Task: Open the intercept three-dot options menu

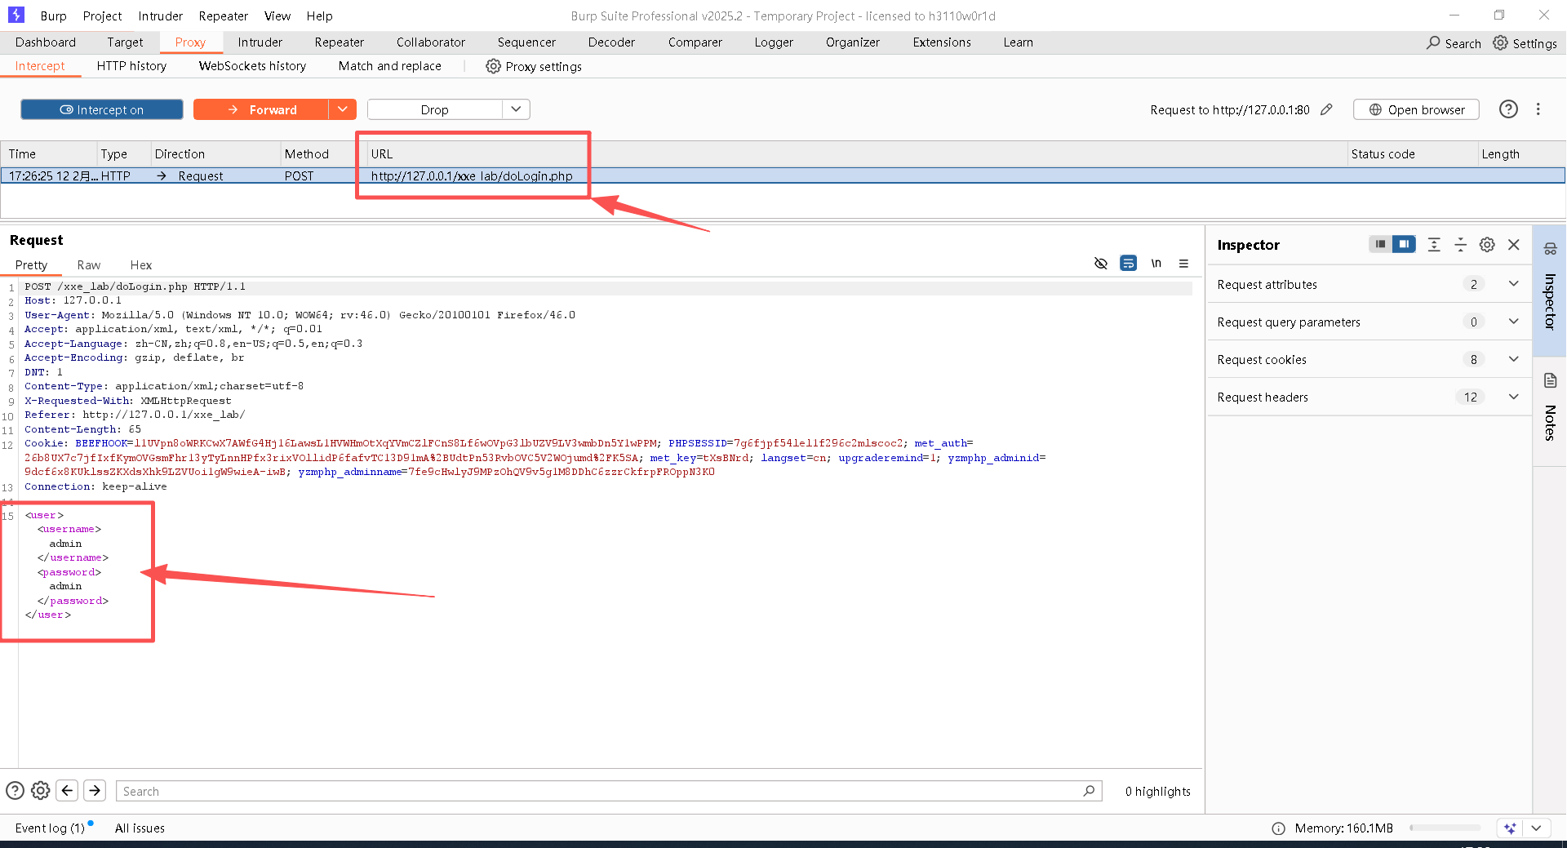Action: (1538, 109)
